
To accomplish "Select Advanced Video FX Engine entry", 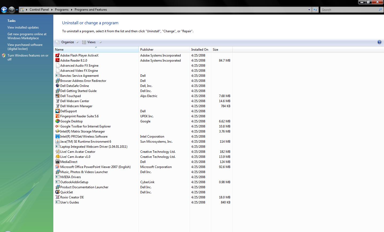I will [x=79, y=70].
